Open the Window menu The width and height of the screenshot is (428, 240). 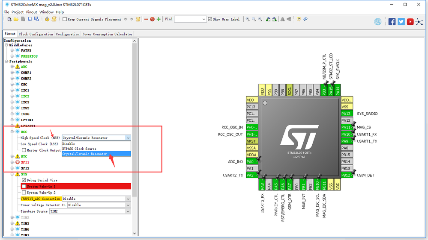(x=46, y=12)
